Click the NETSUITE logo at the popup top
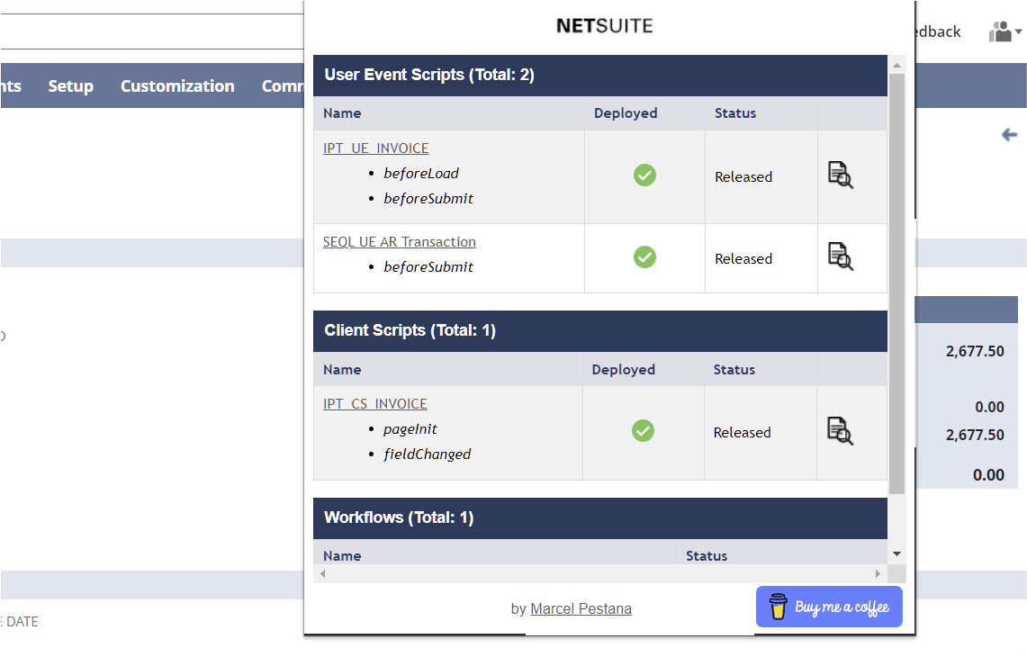The image size is (1027, 657). [x=605, y=25]
